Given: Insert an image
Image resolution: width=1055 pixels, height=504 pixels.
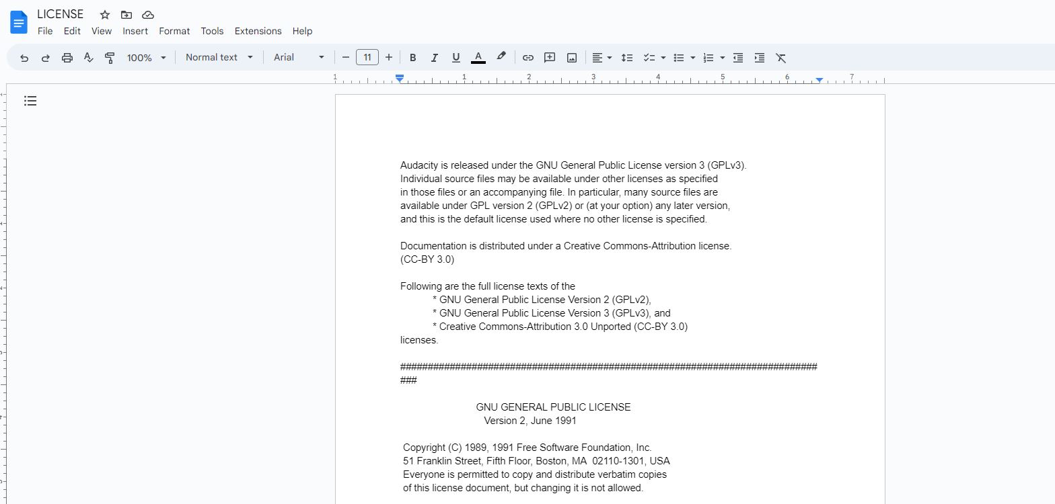Looking at the screenshot, I should point(572,58).
